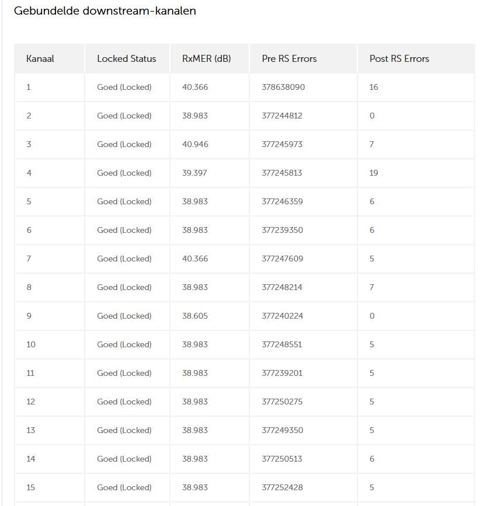Click the Locked Status column header

pos(127,58)
